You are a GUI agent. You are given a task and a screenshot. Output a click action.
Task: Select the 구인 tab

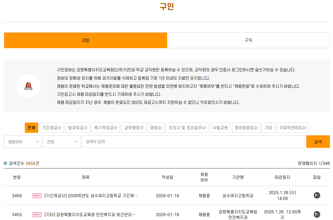coord(85,40)
